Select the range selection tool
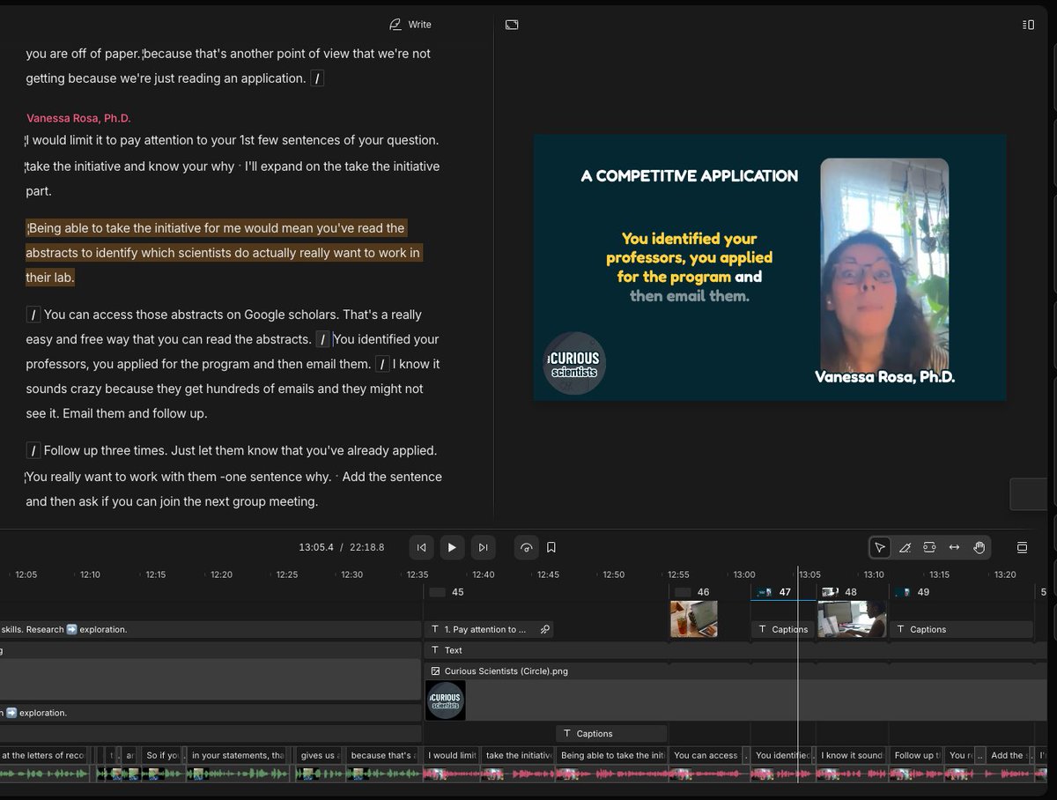The height and width of the screenshot is (800, 1057). click(929, 547)
